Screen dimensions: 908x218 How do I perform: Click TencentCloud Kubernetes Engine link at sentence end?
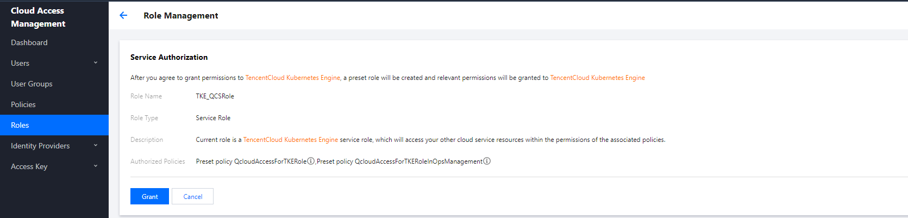click(x=597, y=78)
